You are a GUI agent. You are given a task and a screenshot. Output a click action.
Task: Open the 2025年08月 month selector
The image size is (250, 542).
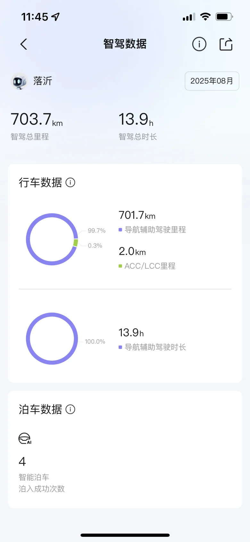(x=212, y=81)
